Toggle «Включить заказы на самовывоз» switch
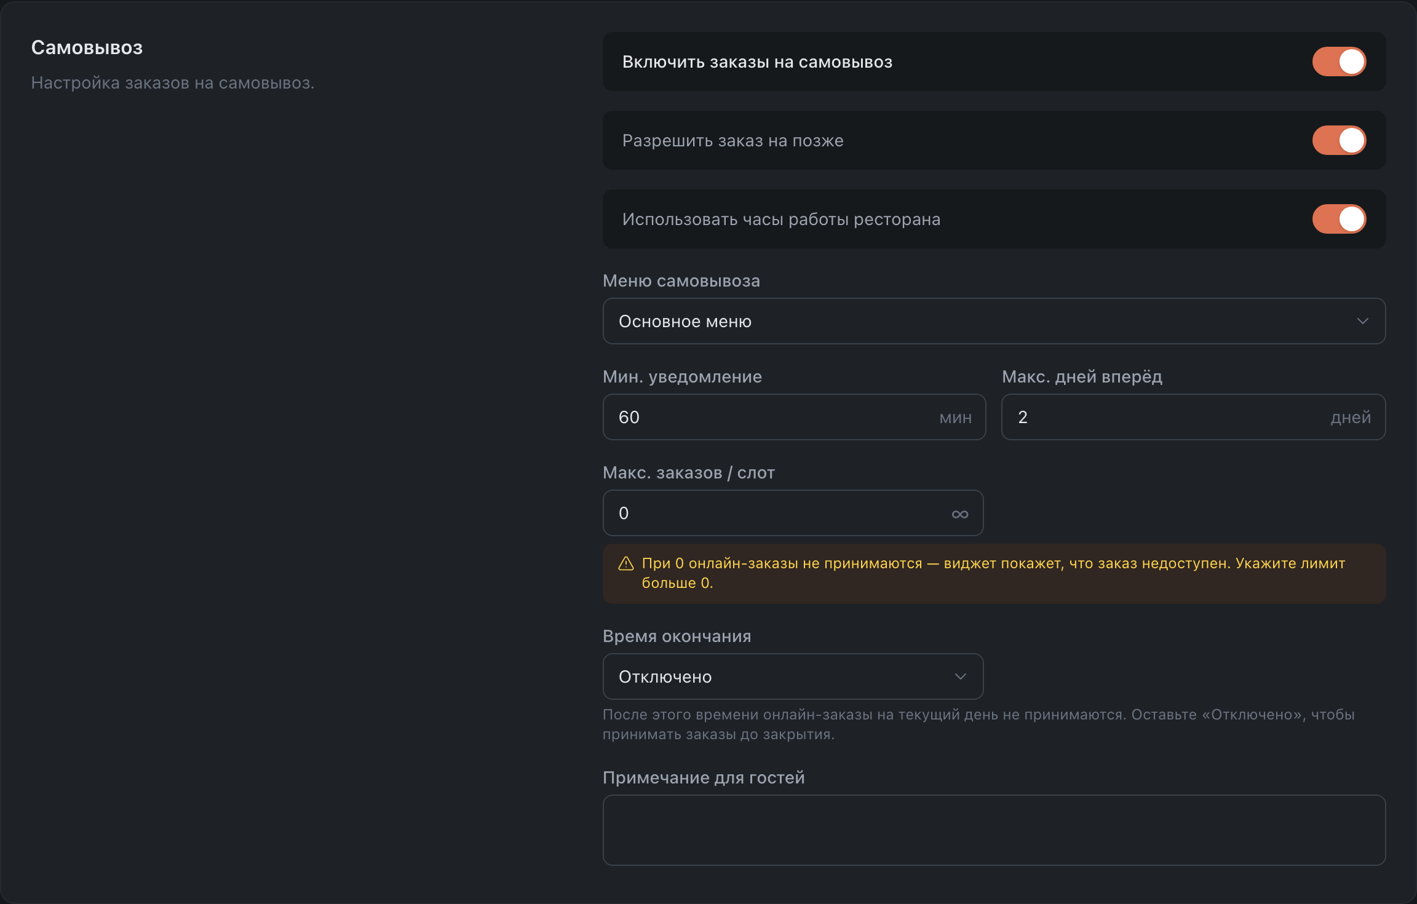Screen dimensions: 1417x904 pos(1339,61)
